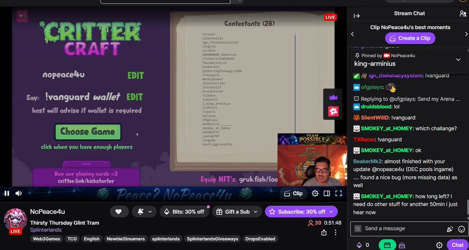Open NoPeace4u channel avatar
The width and height of the screenshot is (469, 250).
[x=15, y=220]
